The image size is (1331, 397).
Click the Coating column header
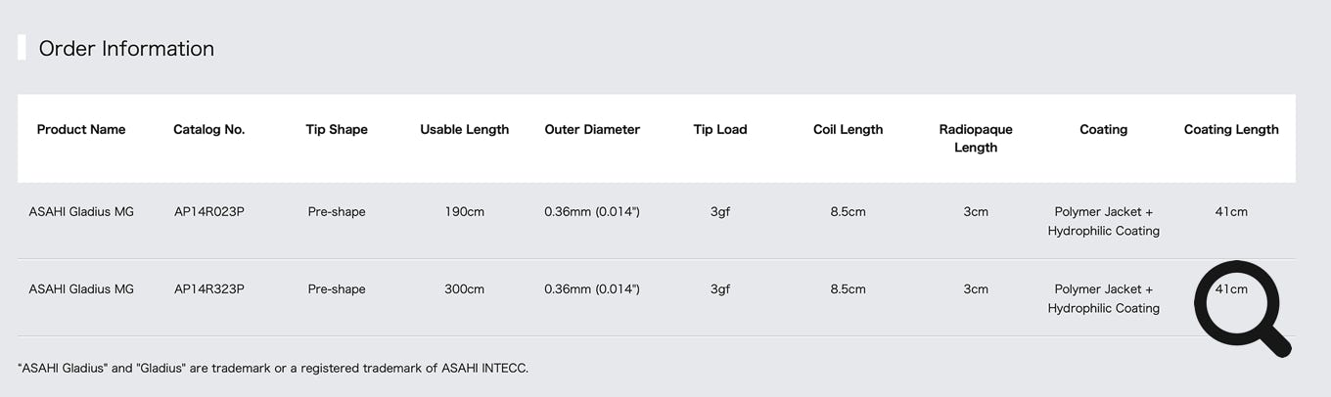1104,129
